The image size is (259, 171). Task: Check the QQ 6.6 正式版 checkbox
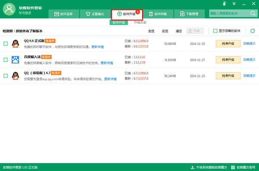(6, 44)
